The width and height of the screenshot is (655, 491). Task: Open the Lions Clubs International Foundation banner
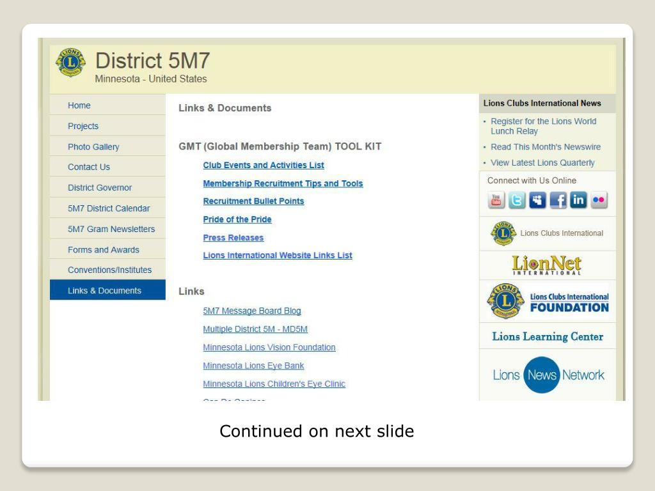[x=548, y=301]
